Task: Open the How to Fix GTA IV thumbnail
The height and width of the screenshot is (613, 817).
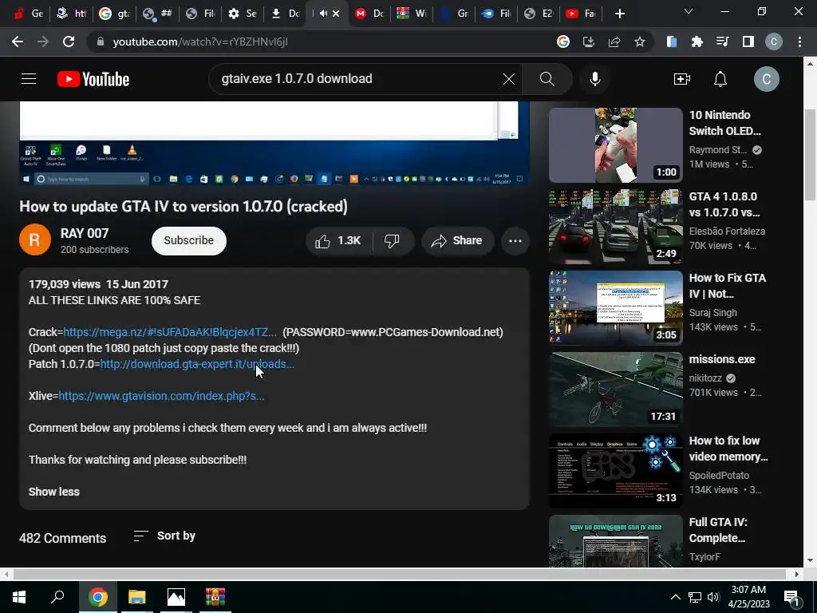Action: click(615, 307)
